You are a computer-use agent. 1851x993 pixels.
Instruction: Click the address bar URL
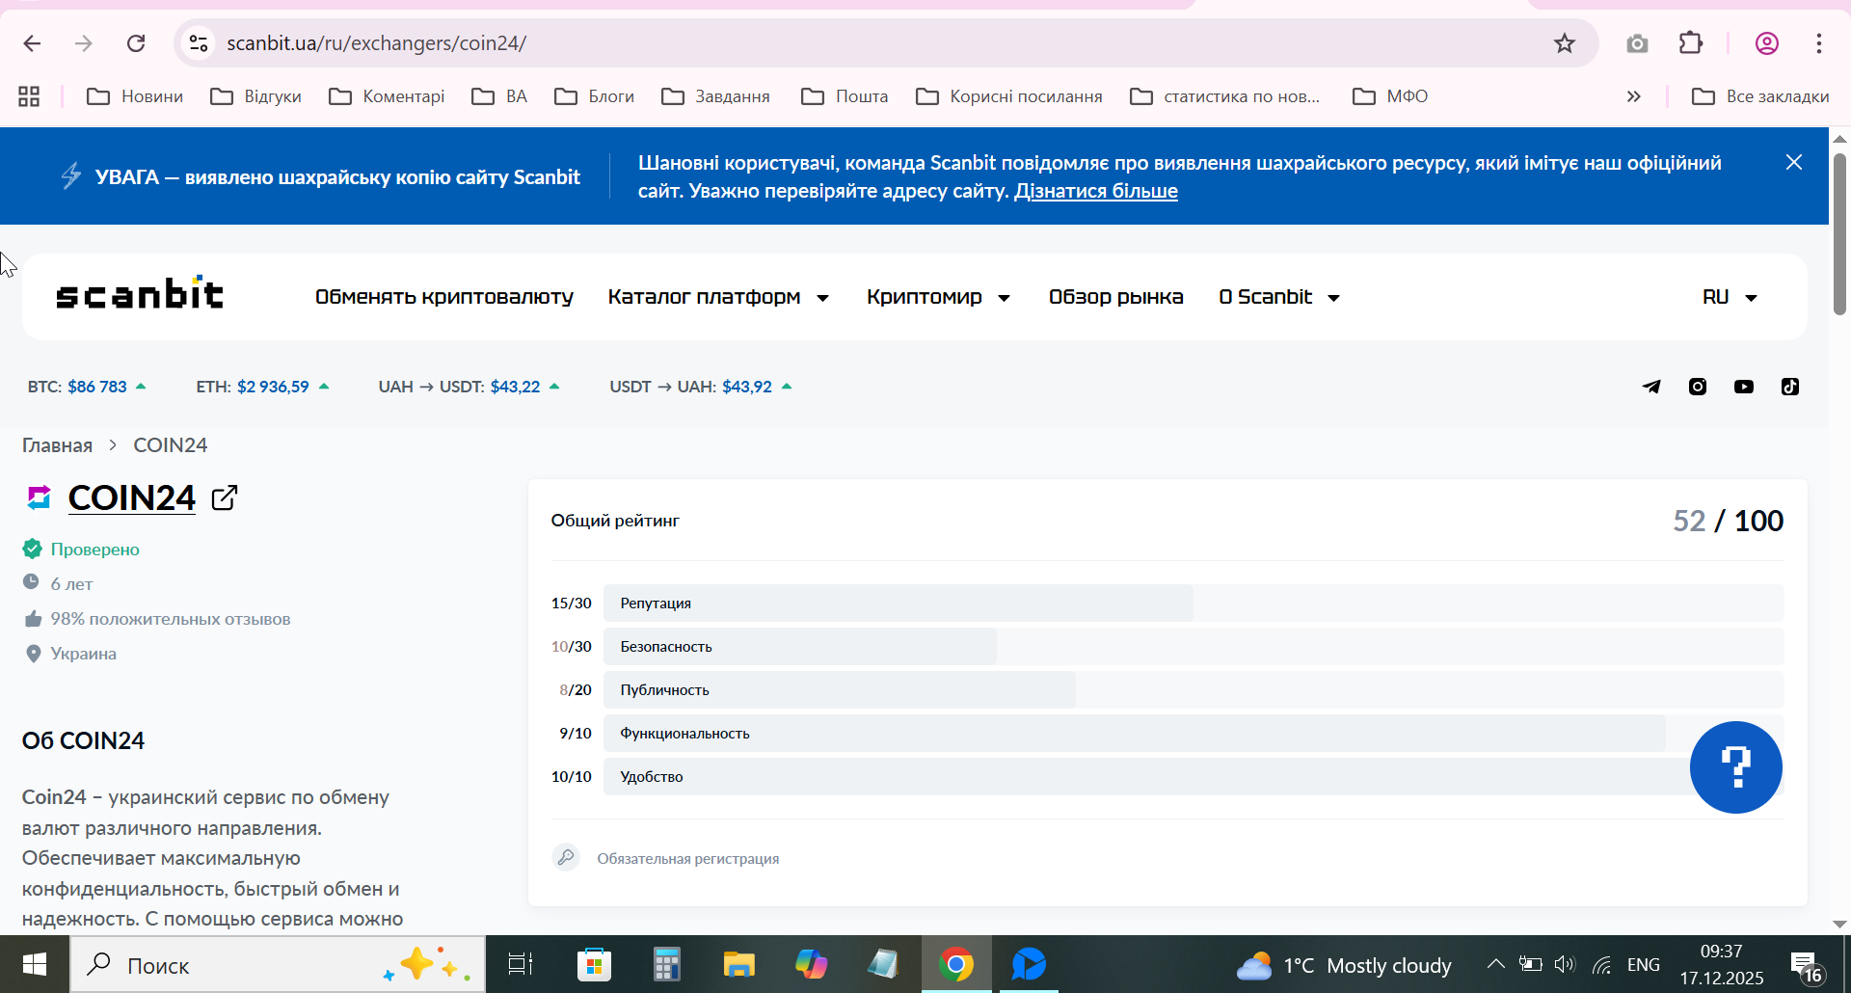pyautogui.click(x=376, y=43)
